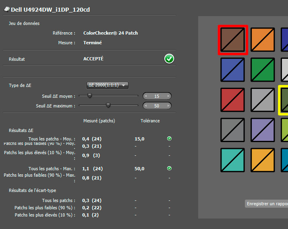Click the profile icon beside Dell U4924DW title
Screen dimensions: 288x229
click(7, 9)
